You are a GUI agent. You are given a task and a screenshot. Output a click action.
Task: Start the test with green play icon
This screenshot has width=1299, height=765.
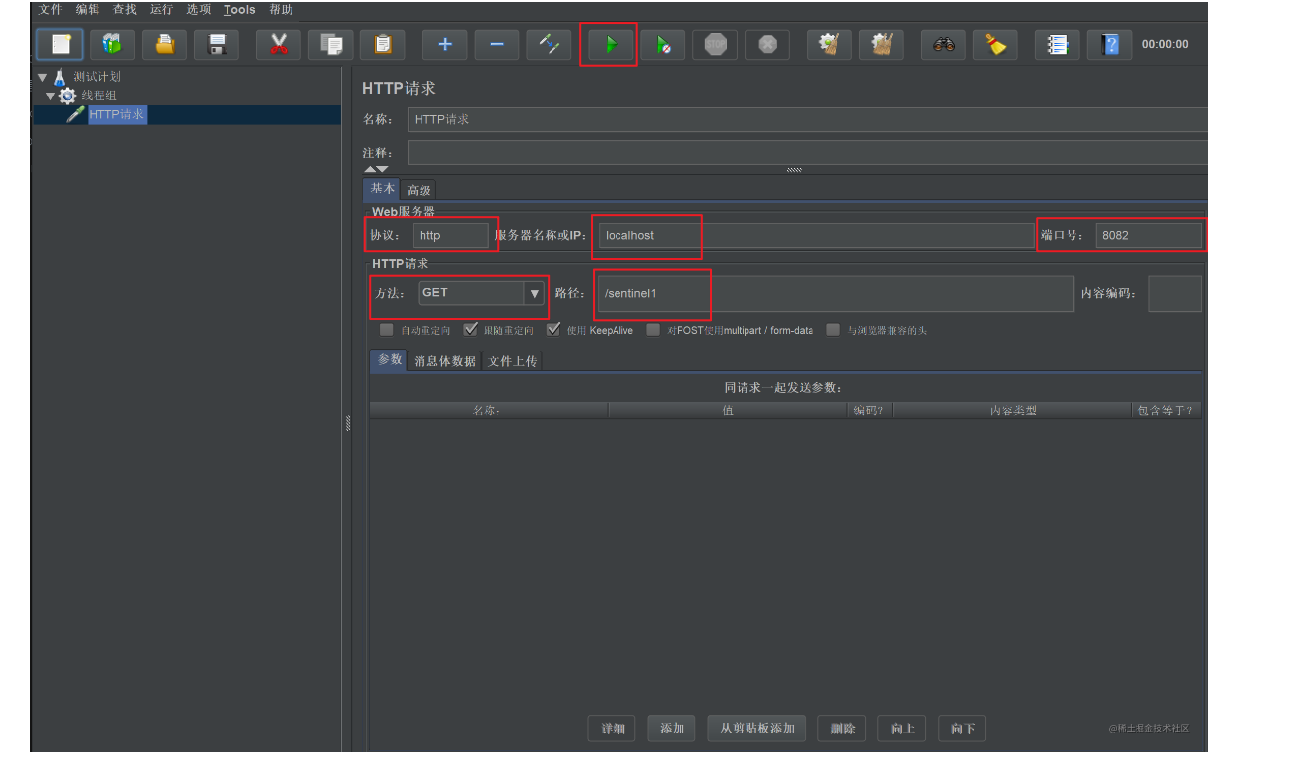[x=612, y=44]
